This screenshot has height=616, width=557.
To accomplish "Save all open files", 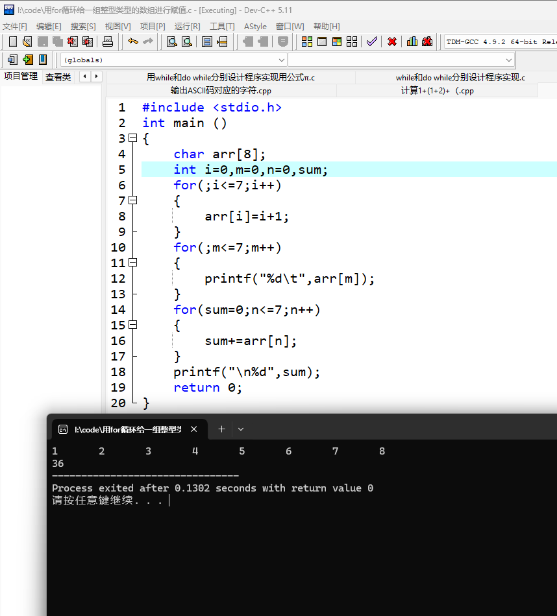I will coord(57,41).
